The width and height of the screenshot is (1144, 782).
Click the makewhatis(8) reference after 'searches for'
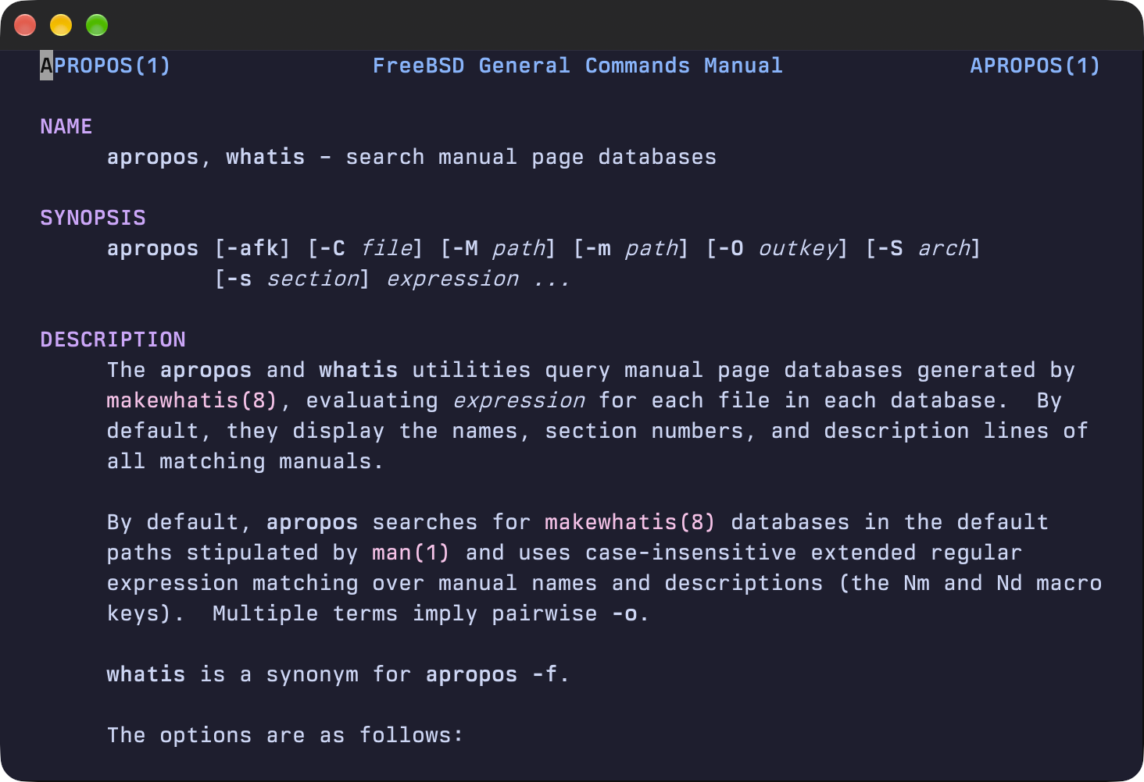[x=630, y=522]
